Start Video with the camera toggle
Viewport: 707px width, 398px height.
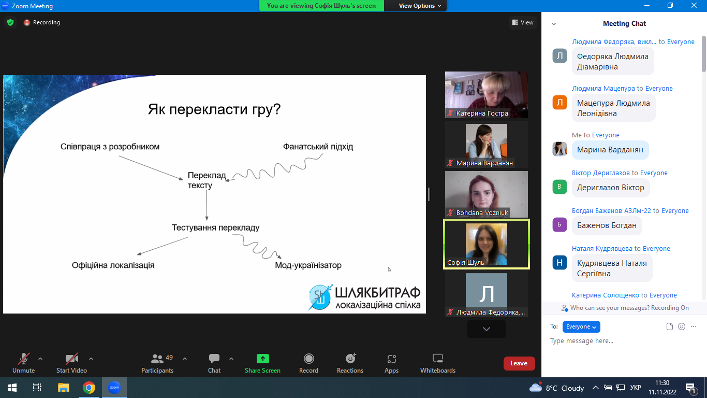pos(71,359)
